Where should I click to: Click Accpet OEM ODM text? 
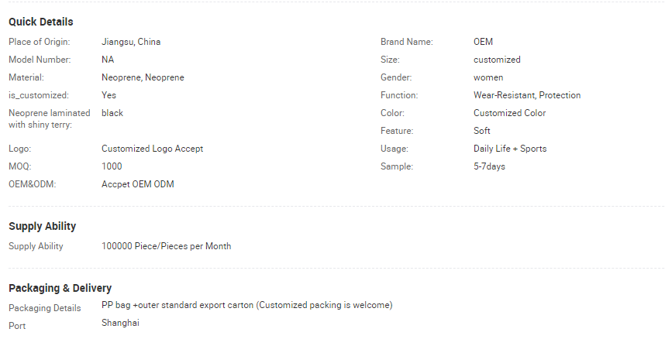click(x=138, y=184)
